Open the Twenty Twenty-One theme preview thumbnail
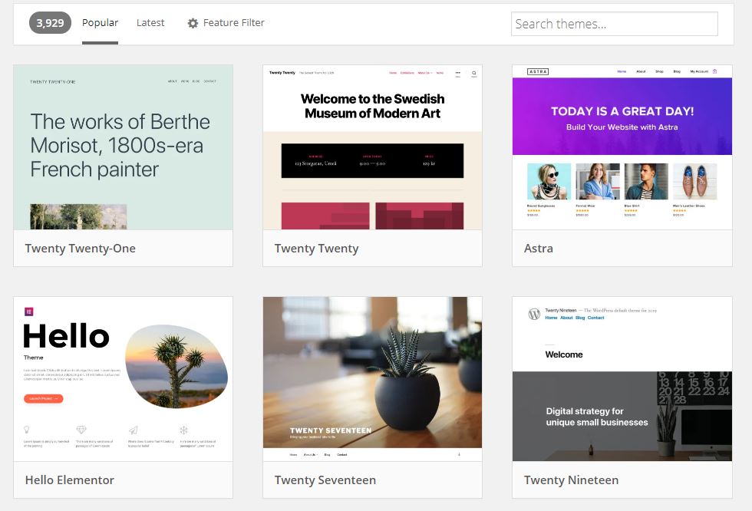Viewport: 752px width, 511px height. tap(124, 147)
